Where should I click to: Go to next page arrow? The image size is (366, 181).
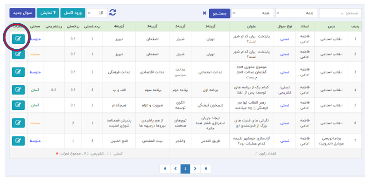[x=195, y=169]
